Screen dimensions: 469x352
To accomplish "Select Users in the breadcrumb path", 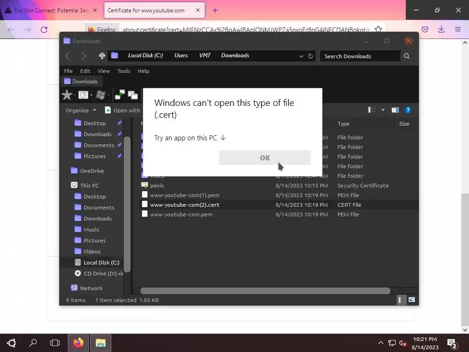I will pos(181,55).
